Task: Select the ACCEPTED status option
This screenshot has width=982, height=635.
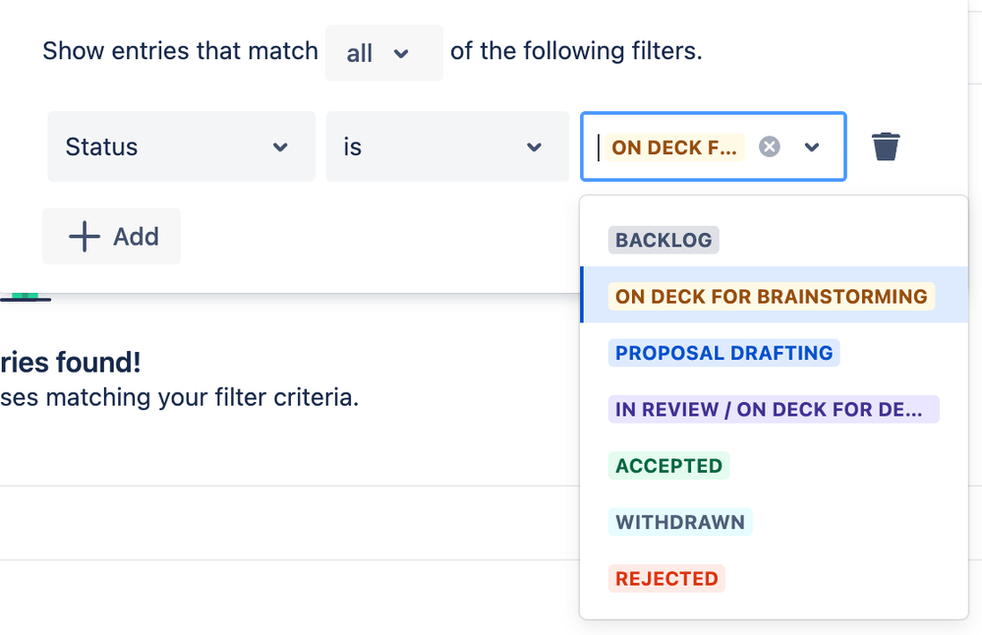Action: [668, 466]
